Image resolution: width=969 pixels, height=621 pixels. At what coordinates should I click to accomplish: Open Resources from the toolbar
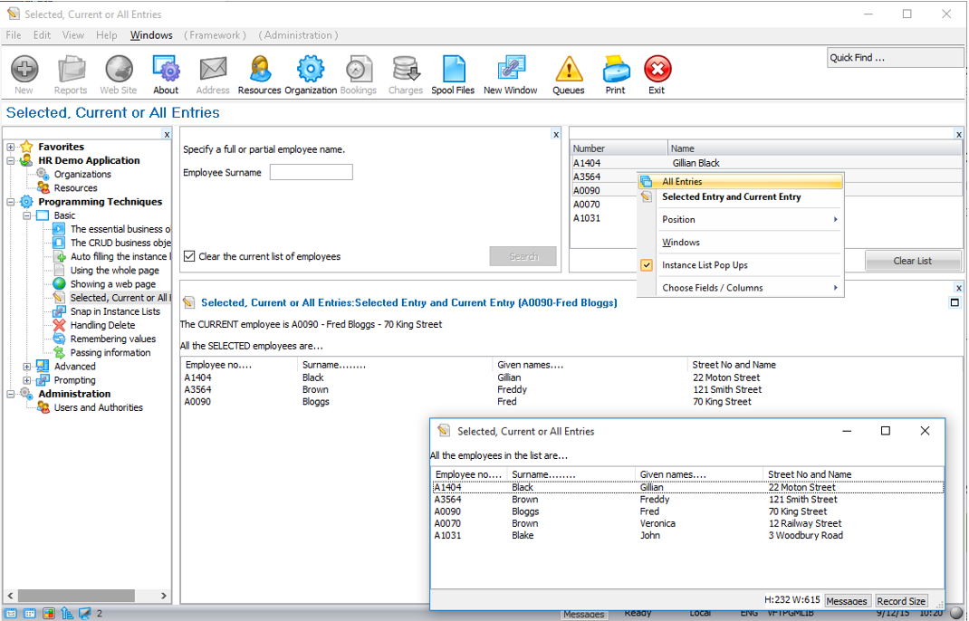tap(260, 70)
